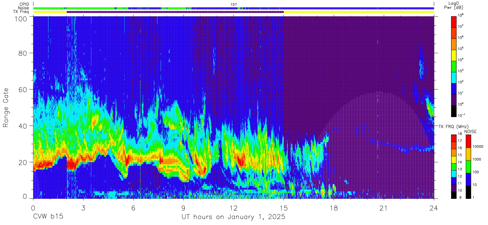Viewport: 488px width, 225px height.
Task: Click hour 24 tick on time axis
Action: point(434,208)
